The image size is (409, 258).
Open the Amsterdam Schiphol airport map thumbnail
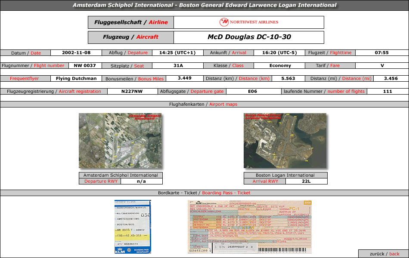coord(120,141)
